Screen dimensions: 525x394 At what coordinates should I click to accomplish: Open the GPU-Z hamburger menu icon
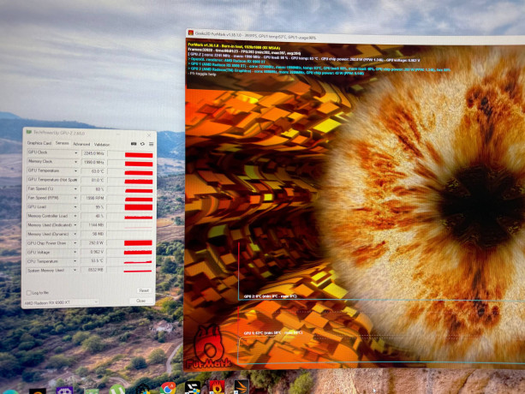(x=150, y=144)
